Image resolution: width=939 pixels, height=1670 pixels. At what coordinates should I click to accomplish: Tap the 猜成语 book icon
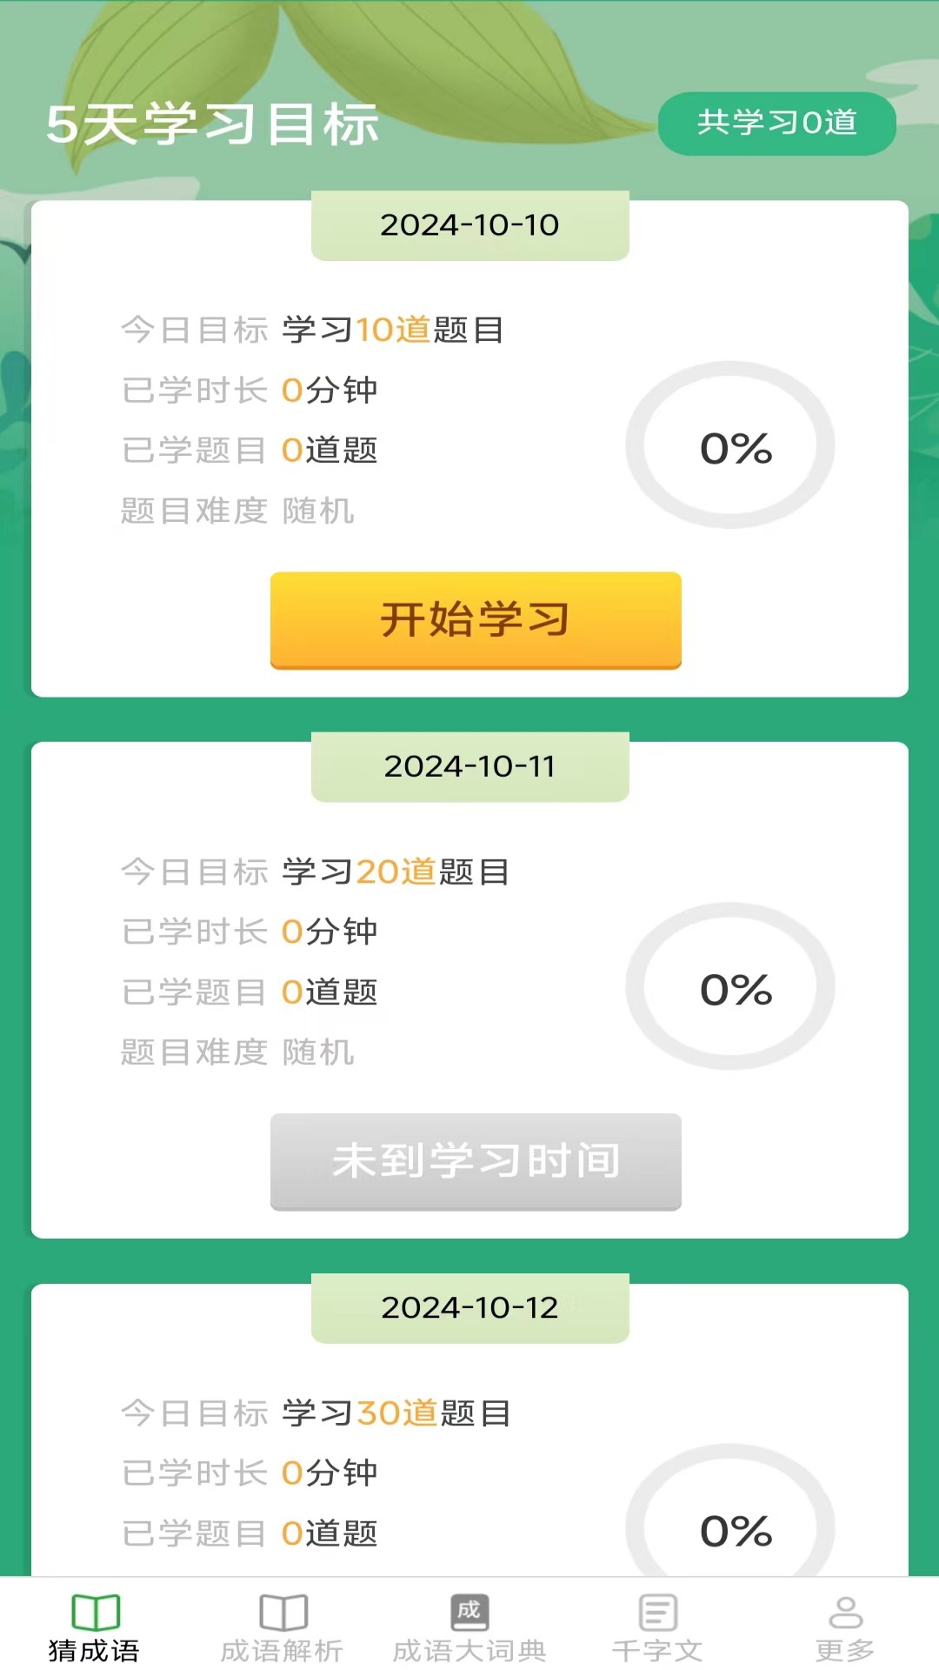pos(95,1612)
